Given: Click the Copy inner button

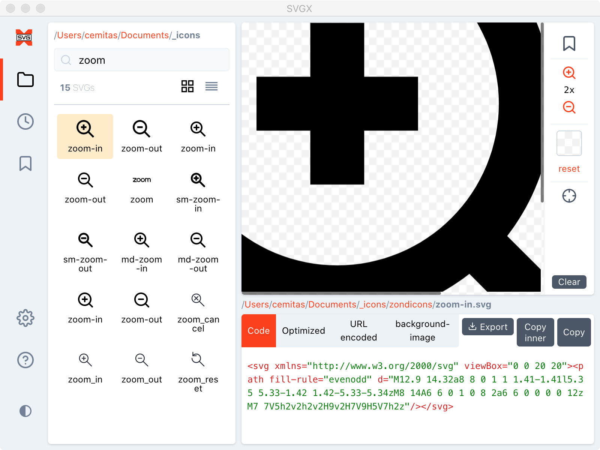Looking at the screenshot, I should pos(535,332).
